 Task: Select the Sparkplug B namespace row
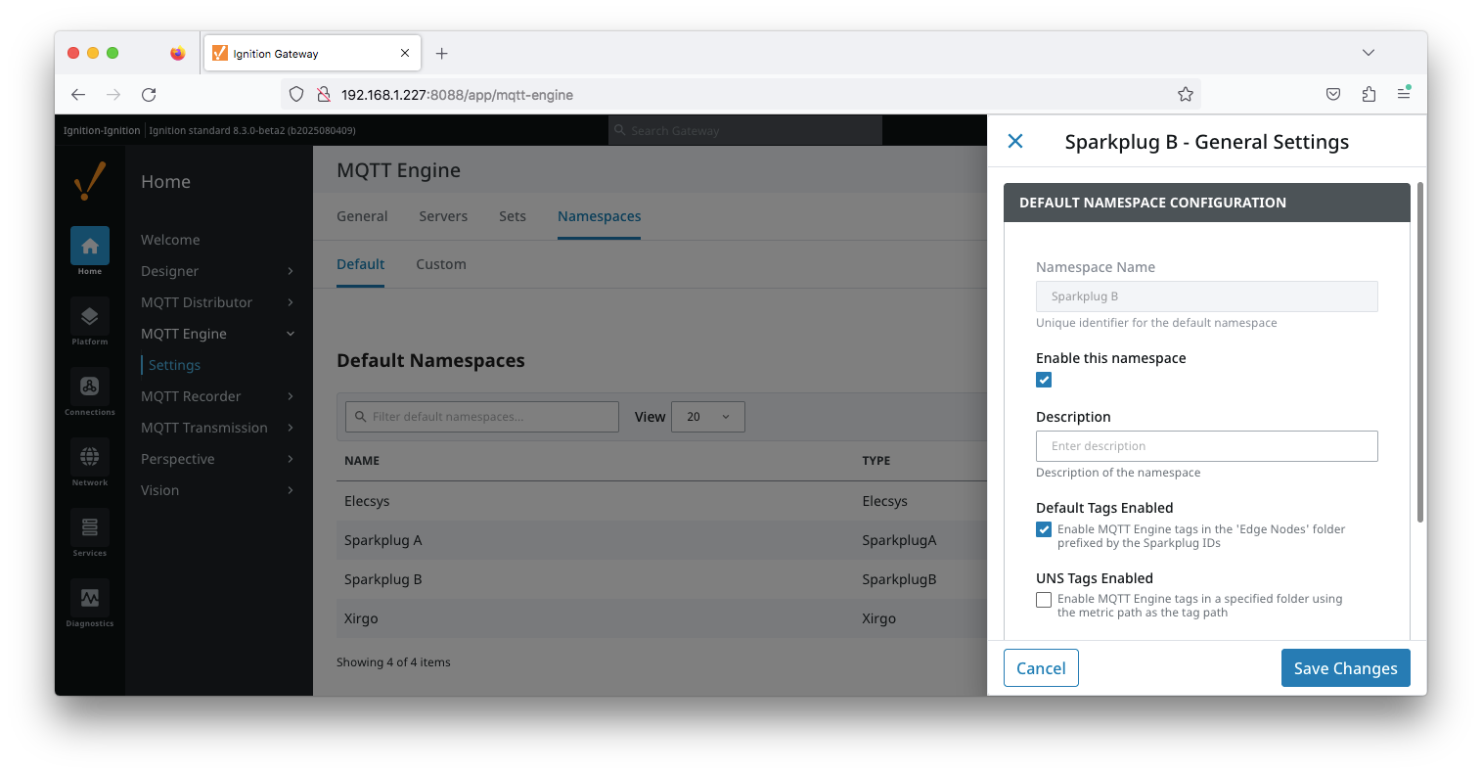[x=661, y=579]
